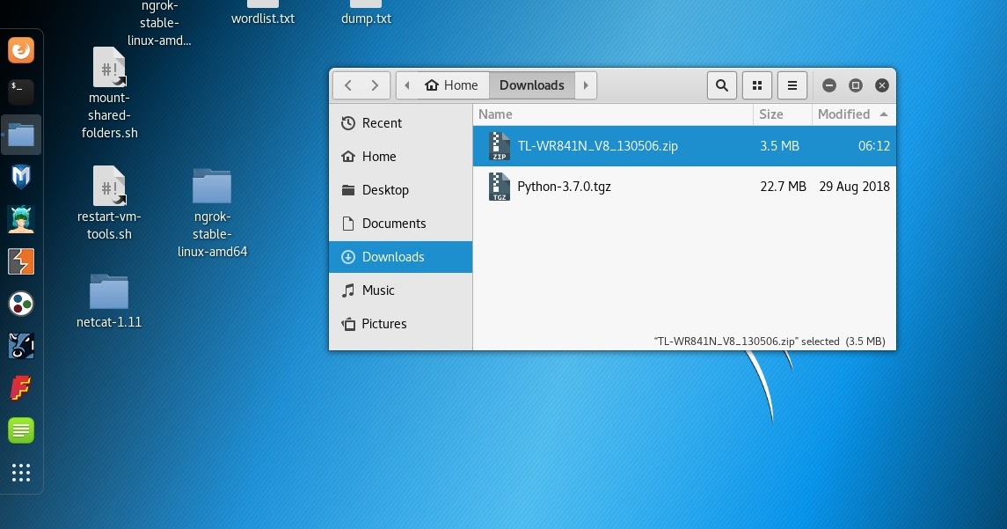Open Home in the sidebar
Image resolution: width=1007 pixels, height=529 pixels.
pyautogui.click(x=400, y=156)
